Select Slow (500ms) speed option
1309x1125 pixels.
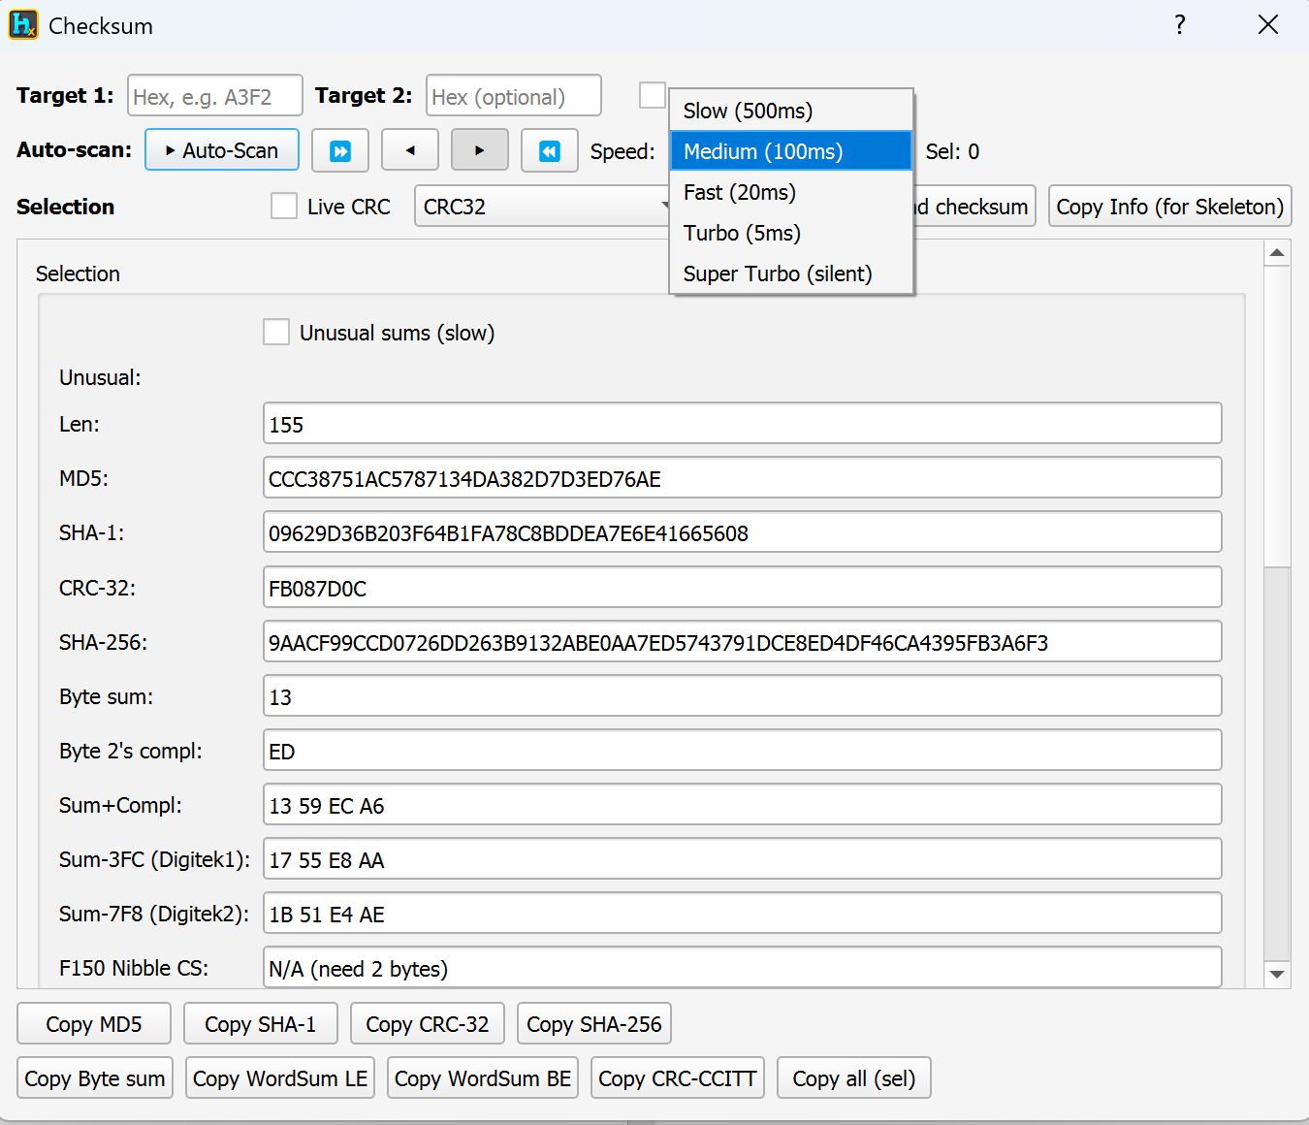(791, 111)
